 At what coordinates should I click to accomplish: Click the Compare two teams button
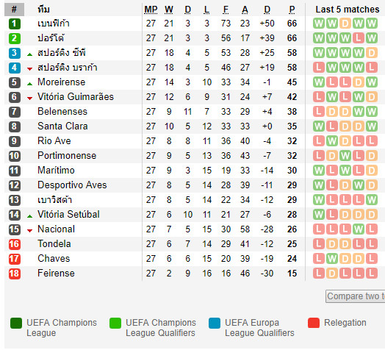click(356, 296)
